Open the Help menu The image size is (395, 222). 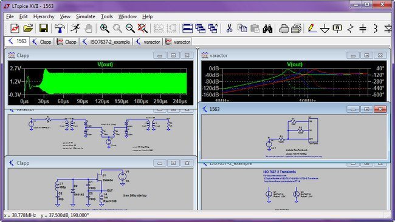coord(148,16)
